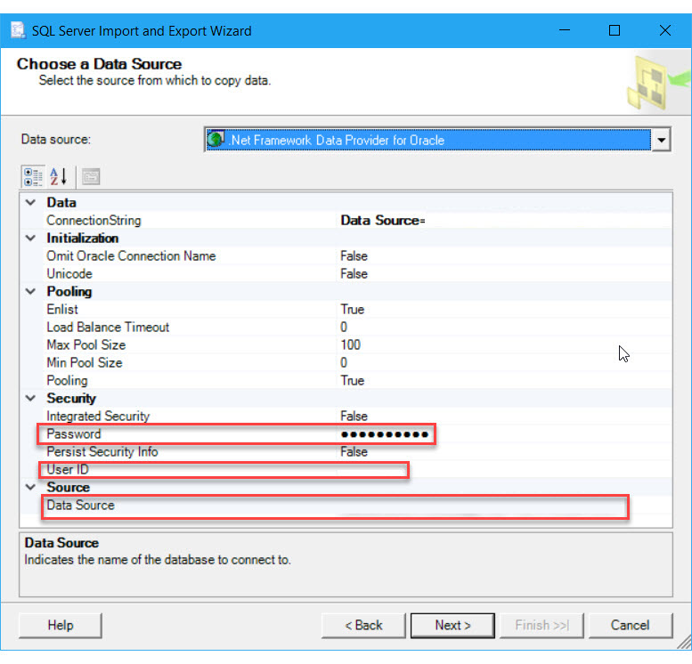Open the Data source dropdown arrow
The width and height of the screenshot is (692, 664).
[661, 140]
